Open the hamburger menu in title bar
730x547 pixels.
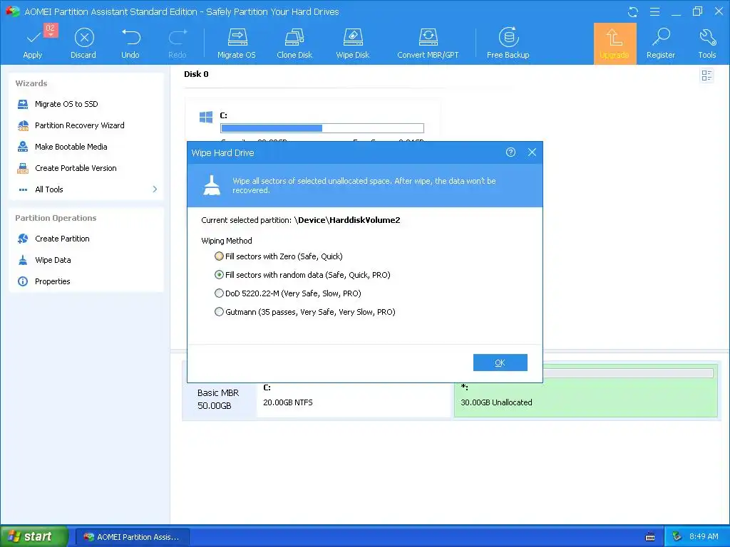[x=654, y=11]
